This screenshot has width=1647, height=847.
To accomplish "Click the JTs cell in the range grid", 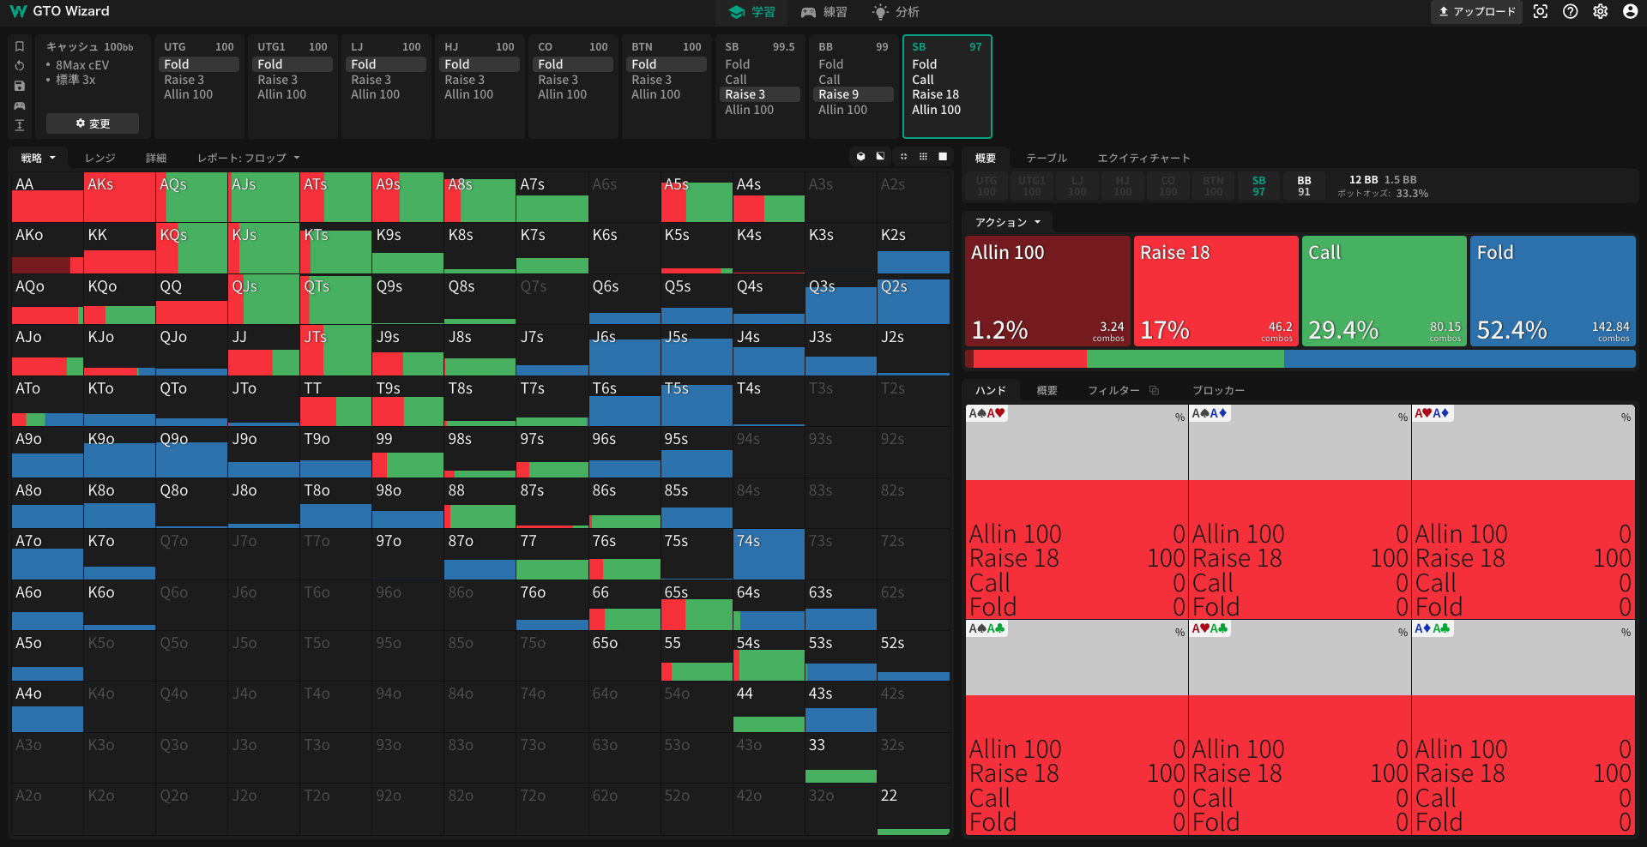I will [x=335, y=350].
